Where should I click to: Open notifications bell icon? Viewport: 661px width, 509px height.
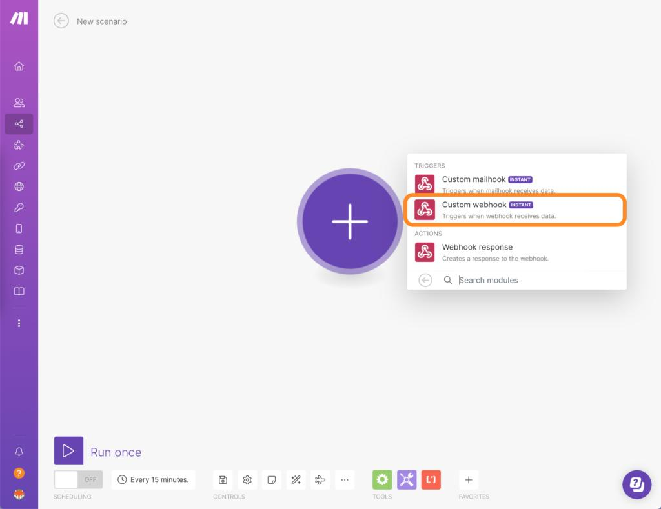click(19, 452)
